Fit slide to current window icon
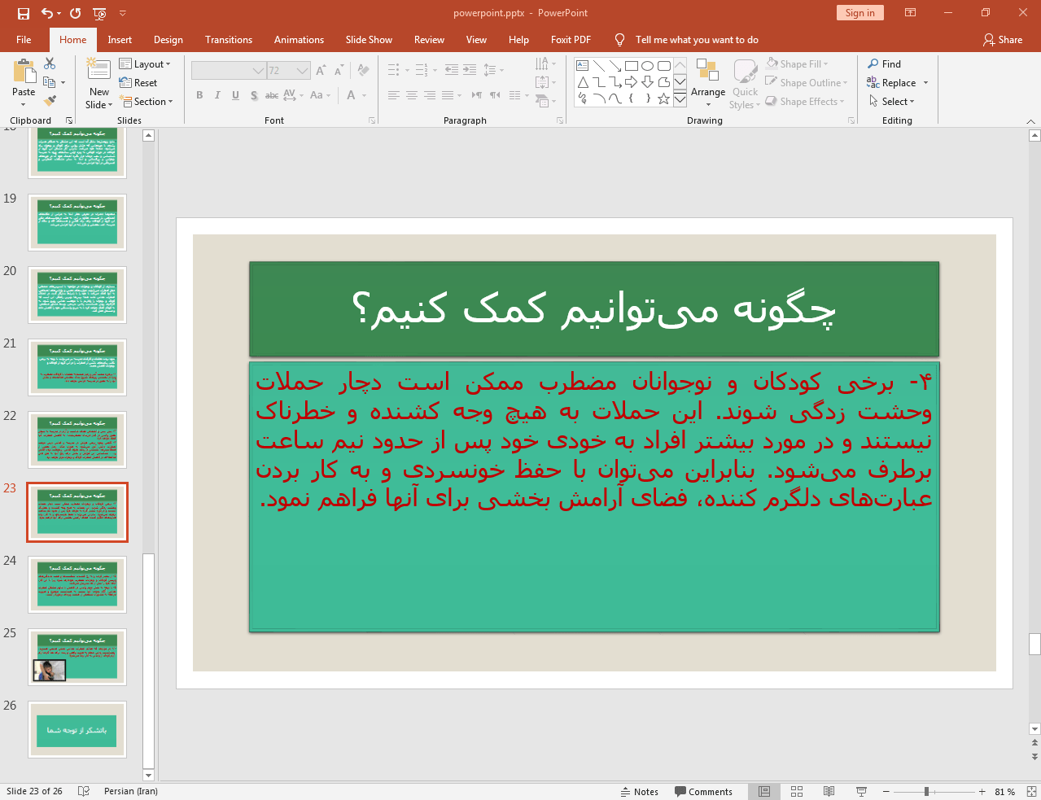Image resolution: width=1041 pixels, height=800 pixels. 1031,791
